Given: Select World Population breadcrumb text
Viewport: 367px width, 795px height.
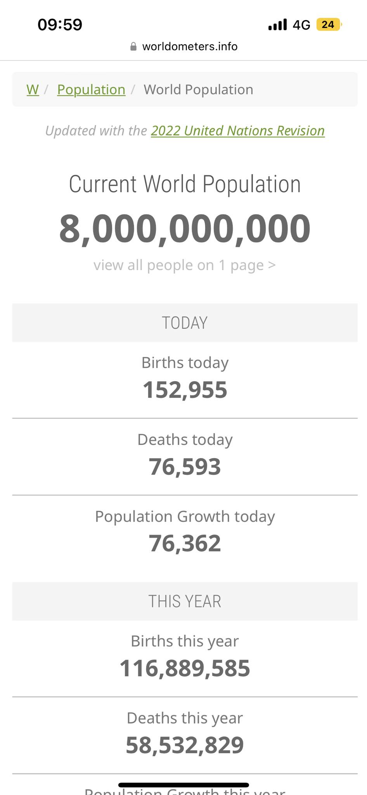Looking at the screenshot, I should coord(198,90).
